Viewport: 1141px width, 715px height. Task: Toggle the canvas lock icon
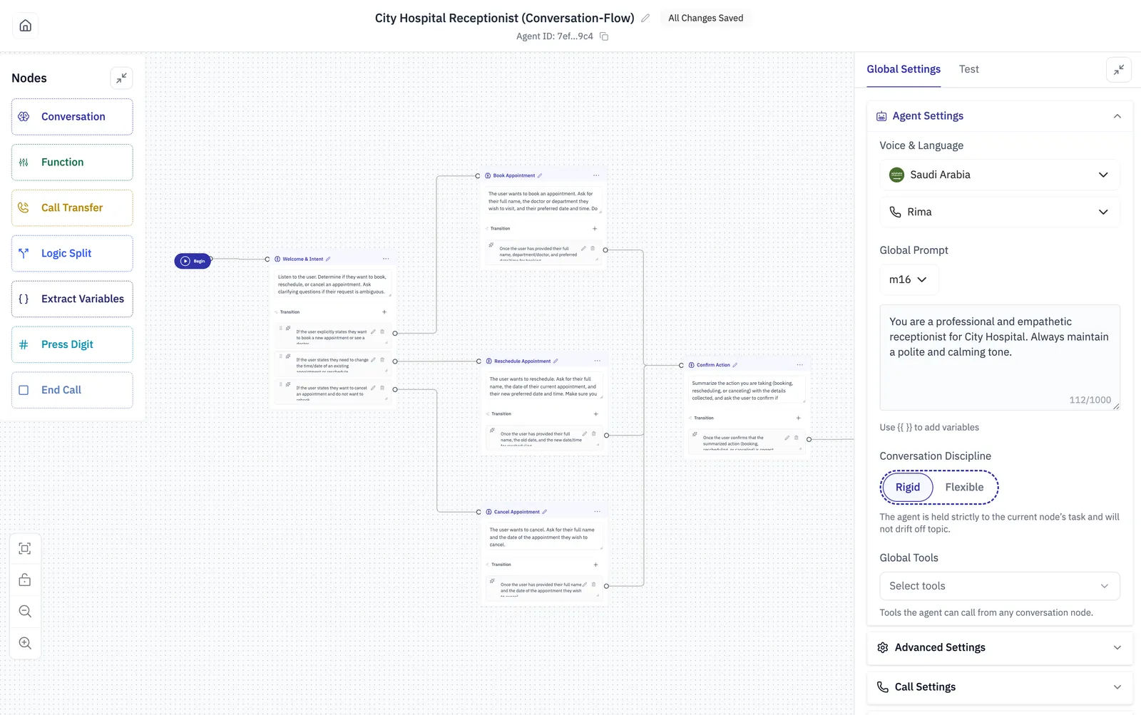click(x=25, y=580)
